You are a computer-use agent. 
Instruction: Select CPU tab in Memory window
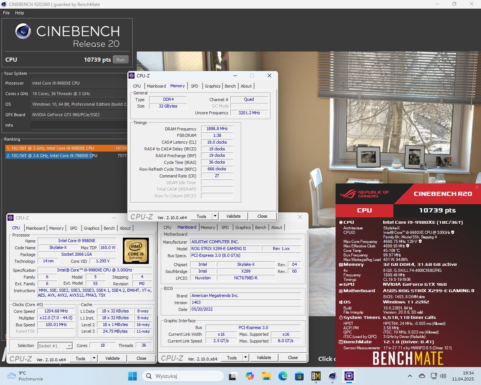pyautogui.click(x=137, y=86)
